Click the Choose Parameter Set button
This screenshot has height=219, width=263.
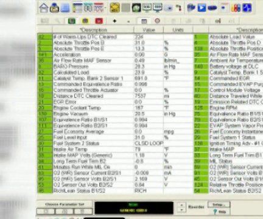click(x=65, y=204)
